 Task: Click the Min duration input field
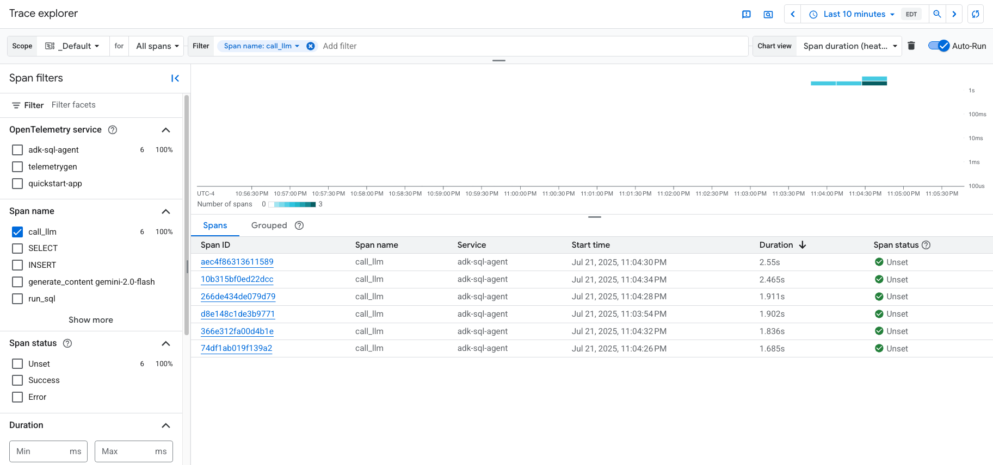pyautogui.click(x=48, y=451)
